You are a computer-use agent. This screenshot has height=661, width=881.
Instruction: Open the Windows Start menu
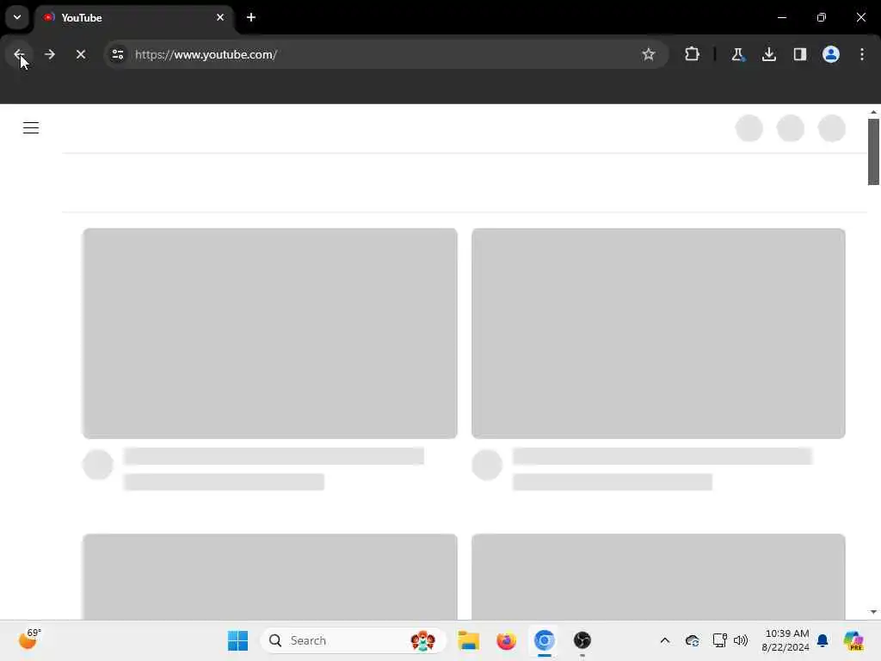237,640
